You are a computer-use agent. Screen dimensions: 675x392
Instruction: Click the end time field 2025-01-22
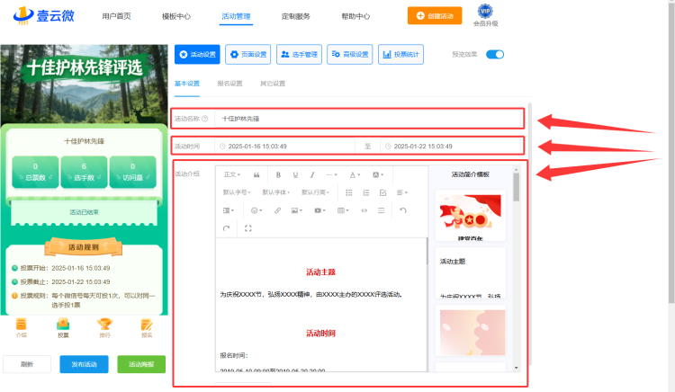pyautogui.click(x=452, y=147)
